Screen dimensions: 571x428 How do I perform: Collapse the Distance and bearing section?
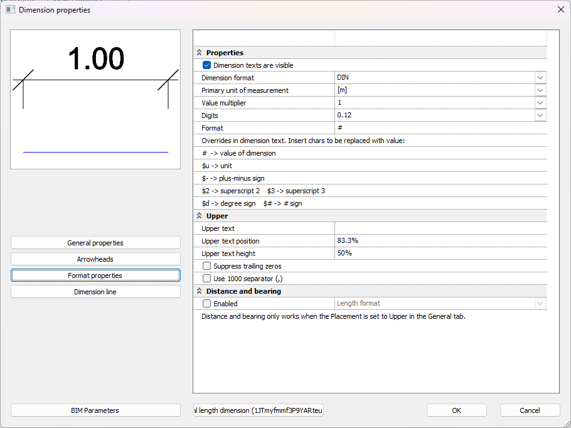(x=200, y=291)
